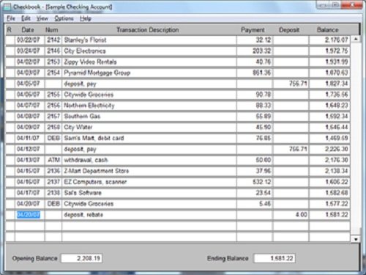Click the R cell for Stanley's Florist row
Viewport: 366px width, 275px height.
coord(10,40)
